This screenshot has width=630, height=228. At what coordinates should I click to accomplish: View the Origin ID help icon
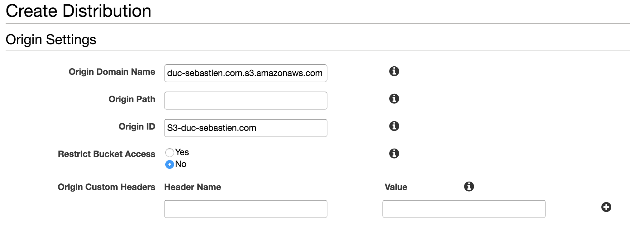point(394,126)
